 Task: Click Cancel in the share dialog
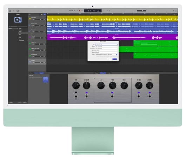(109, 59)
